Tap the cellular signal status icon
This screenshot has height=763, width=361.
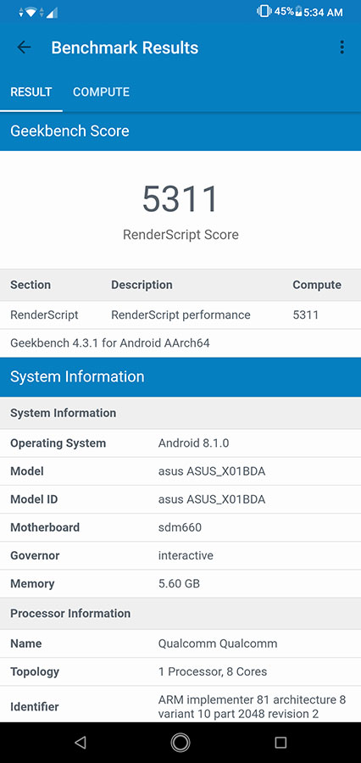pos(52,12)
